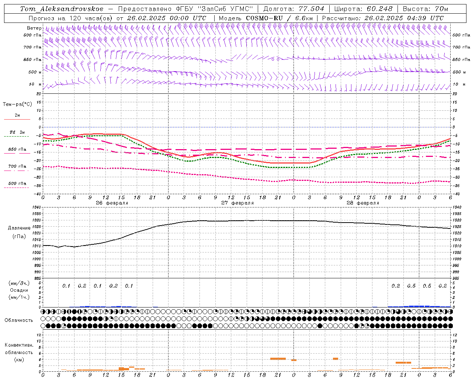Viewport: 472px width, 378px height.
Task: Click the Конвективн. convective cloud label
Action: (x=19, y=345)
